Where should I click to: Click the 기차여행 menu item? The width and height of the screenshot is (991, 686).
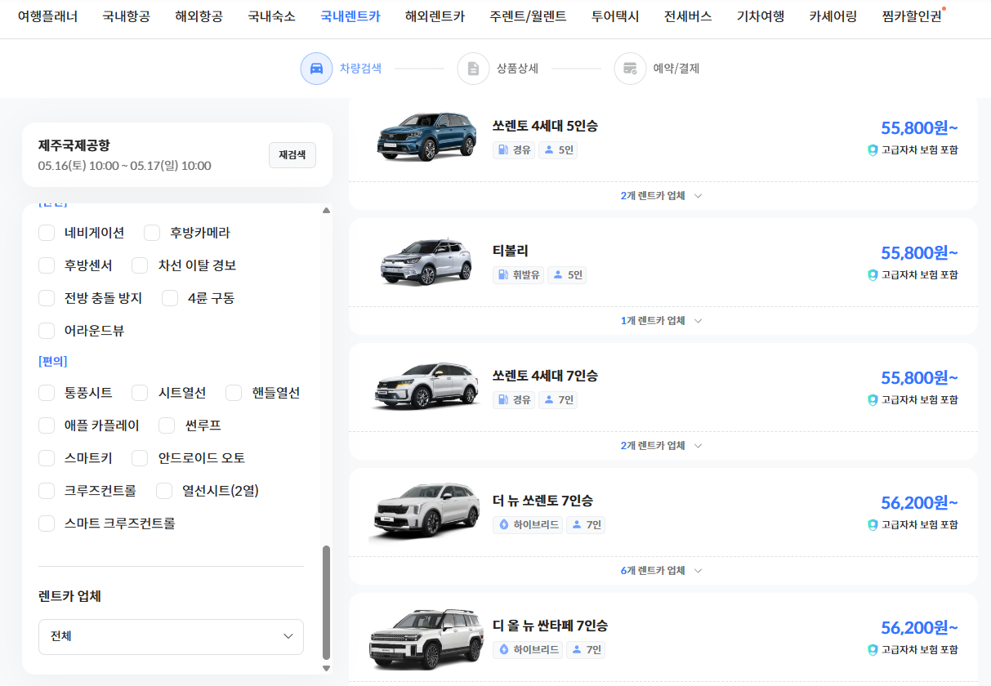pos(761,16)
